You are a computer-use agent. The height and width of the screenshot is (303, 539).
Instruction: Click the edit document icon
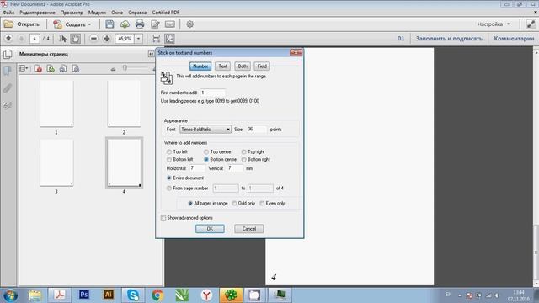[155, 24]
